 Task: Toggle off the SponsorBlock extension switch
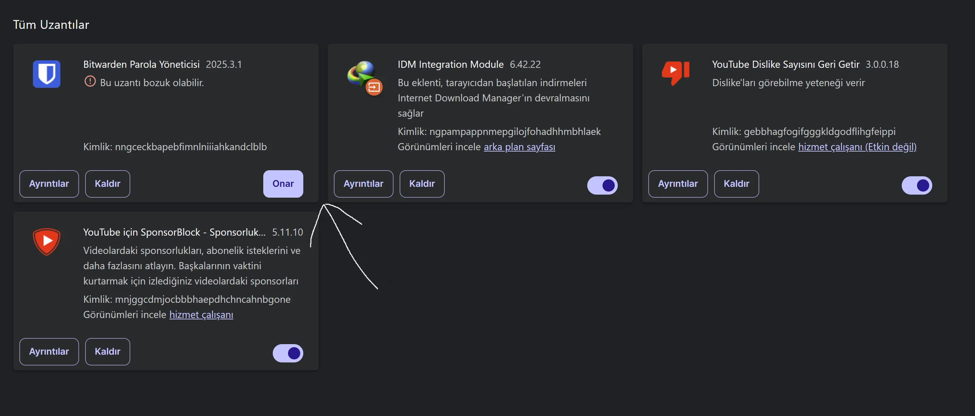pyautogui.click(x=288, y=353)
